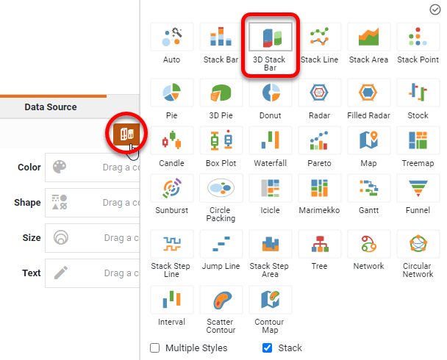Open the chart style selector button

[127, 134]
